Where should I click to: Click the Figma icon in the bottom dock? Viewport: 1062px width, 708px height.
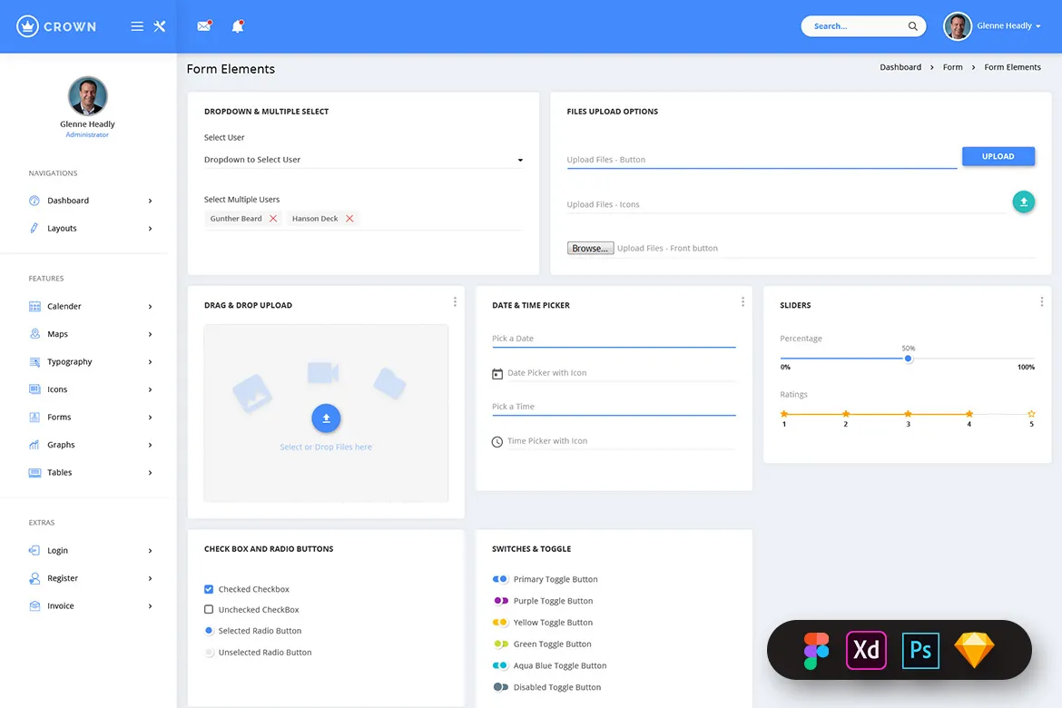[x=815, y=650]
